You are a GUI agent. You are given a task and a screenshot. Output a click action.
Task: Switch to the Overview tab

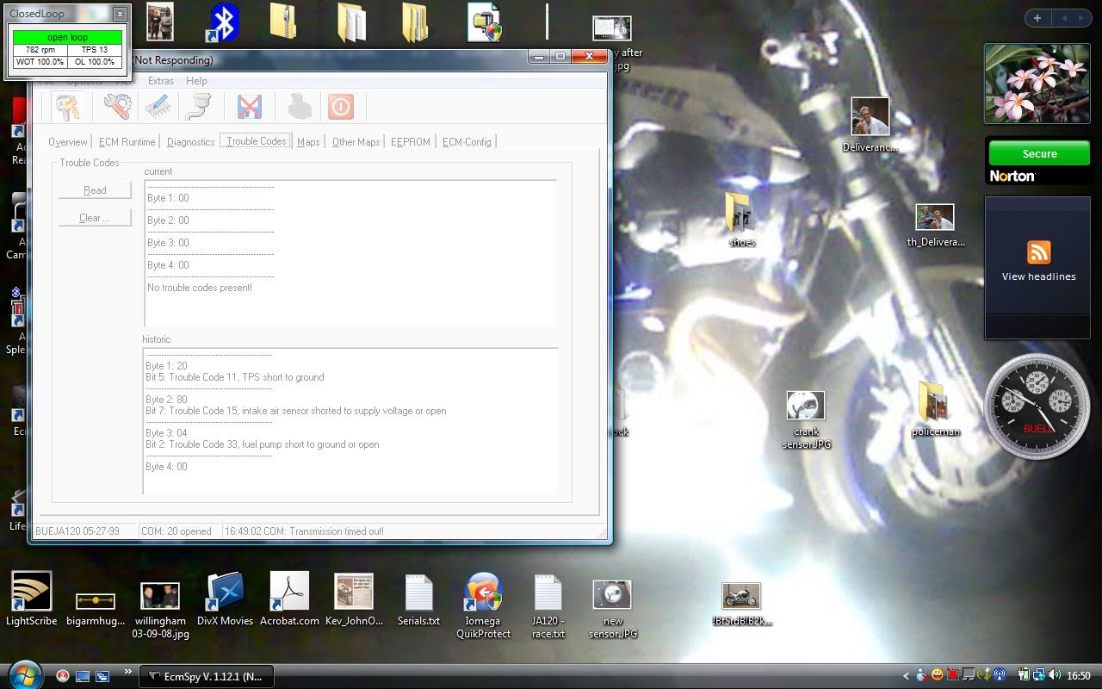[67, 142]
